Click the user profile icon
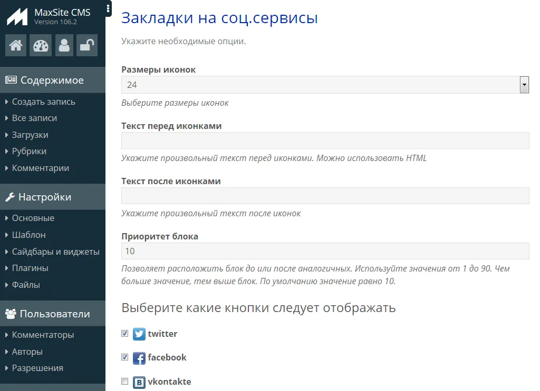The image size is (540, 391). [x=64, y=46]
